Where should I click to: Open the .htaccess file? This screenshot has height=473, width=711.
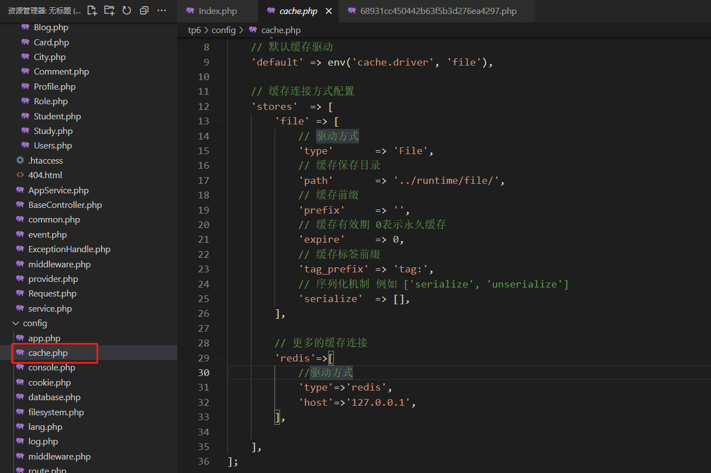click(45, 160)
